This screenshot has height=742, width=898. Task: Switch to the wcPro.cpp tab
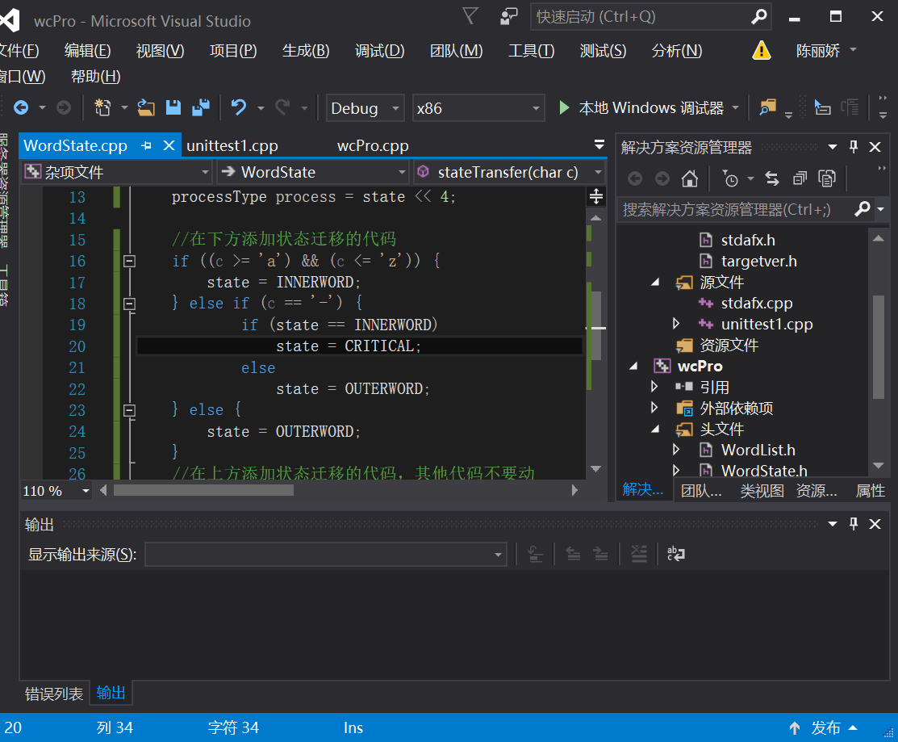[373, 146]
